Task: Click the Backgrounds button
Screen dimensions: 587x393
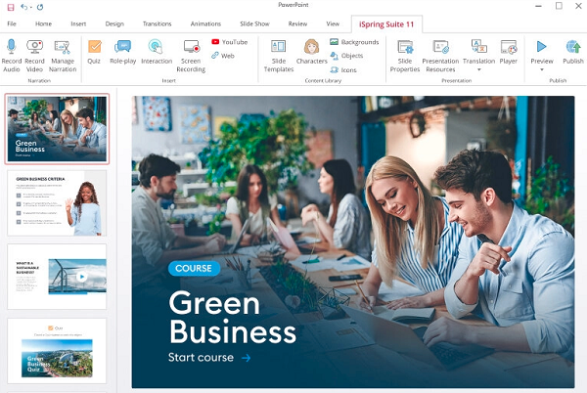Action: point(353,42)
